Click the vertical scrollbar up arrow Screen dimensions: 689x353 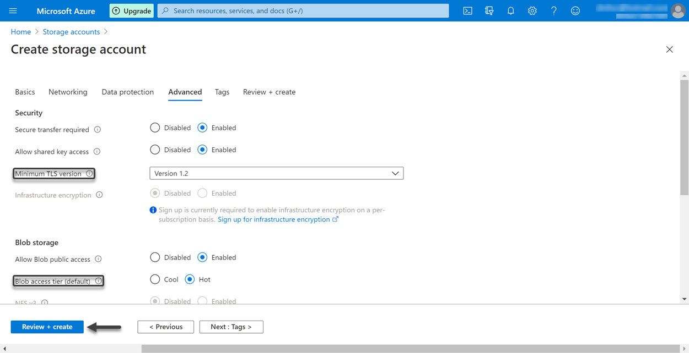tap(685, 76)
